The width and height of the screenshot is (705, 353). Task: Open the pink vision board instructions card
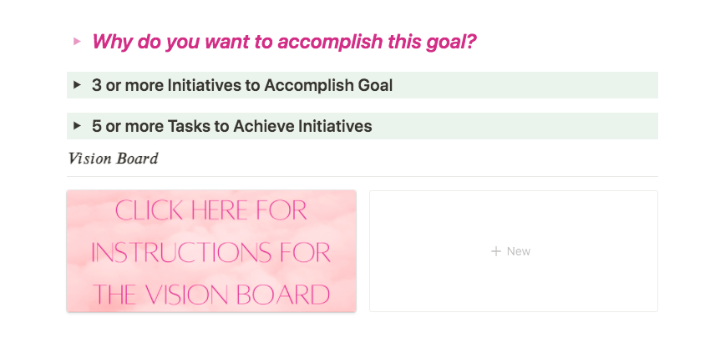[x=211, y=251]
